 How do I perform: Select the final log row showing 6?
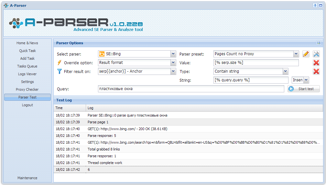pos(188,170)
